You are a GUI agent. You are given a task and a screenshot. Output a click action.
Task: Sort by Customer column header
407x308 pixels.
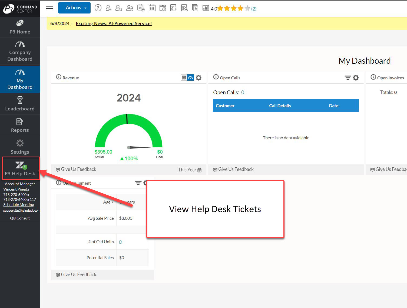(225, 106)
